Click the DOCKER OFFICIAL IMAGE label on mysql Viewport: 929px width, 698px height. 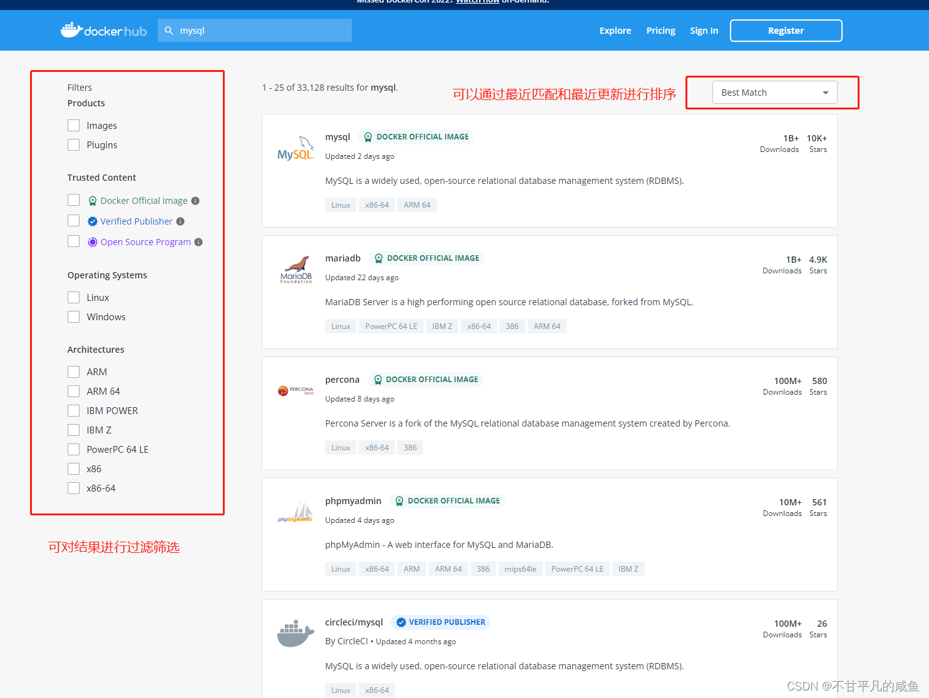coord(423,137)
